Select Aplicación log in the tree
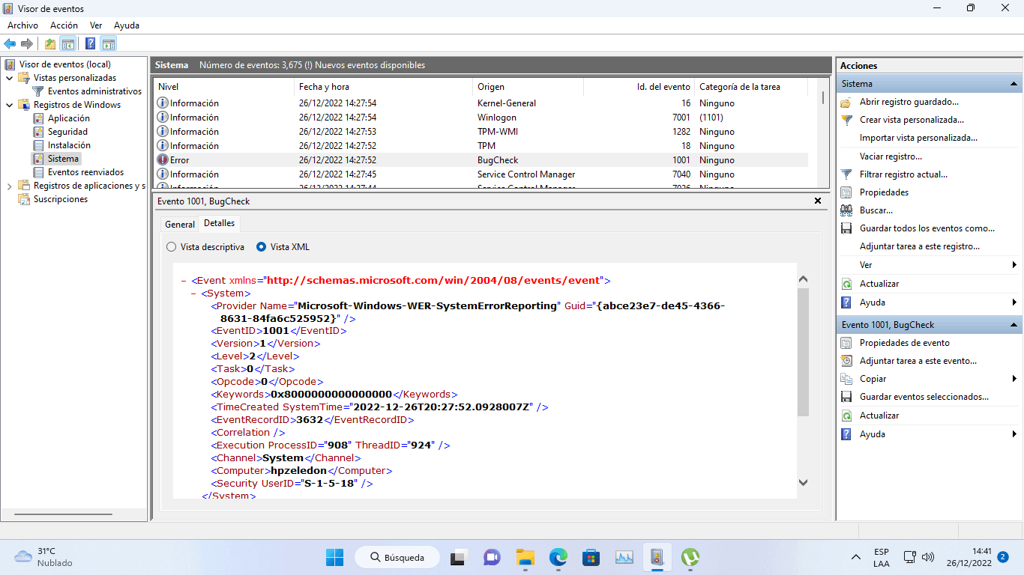 point(68,118)
